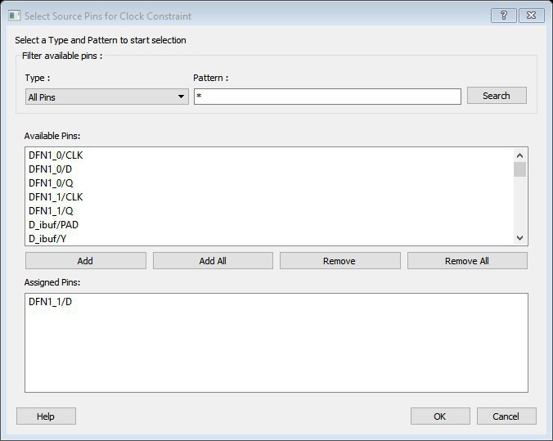Click the Add button
Image resolution: width=553 pixels, height=441 pixels.
(85, 261)
